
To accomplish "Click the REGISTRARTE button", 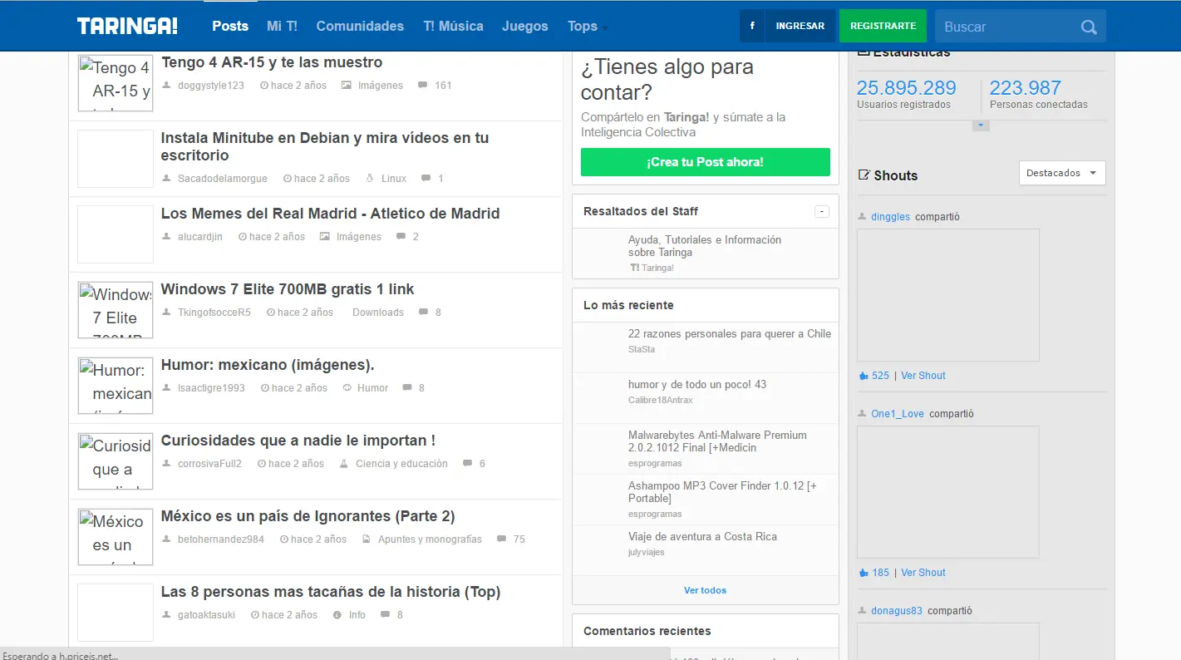I will [x=883, y=26].
